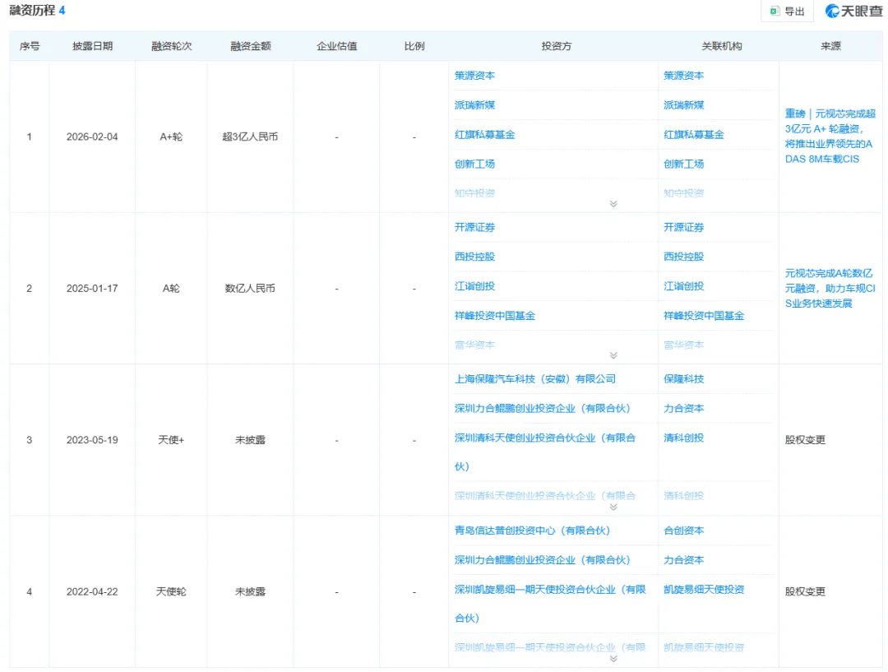
Task: Open 深圳清科天使创业投资合伙企业 investor link
Action: (x=545, y=452)
